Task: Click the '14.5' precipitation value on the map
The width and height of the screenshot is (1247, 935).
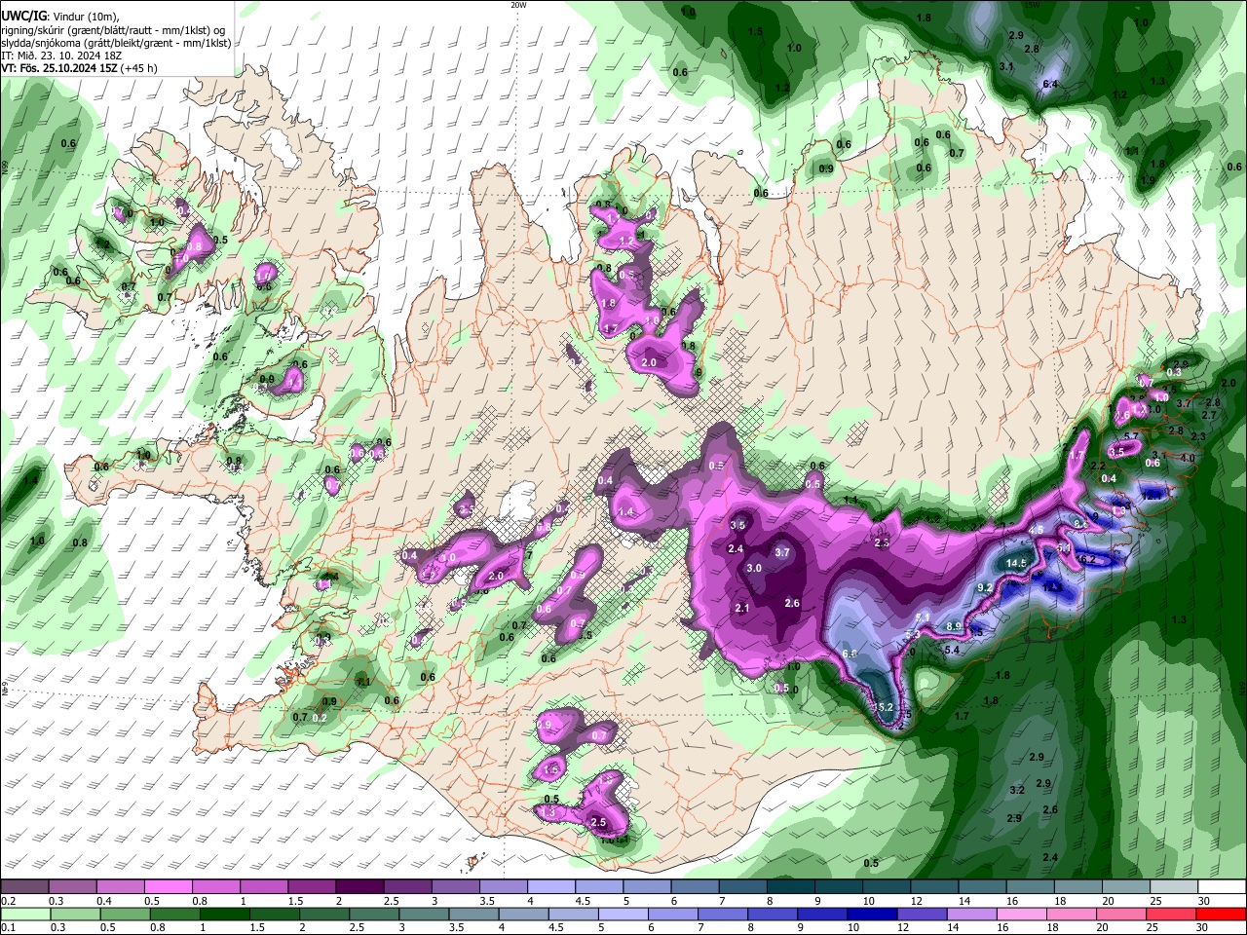Action: (x=1016, y=563)
